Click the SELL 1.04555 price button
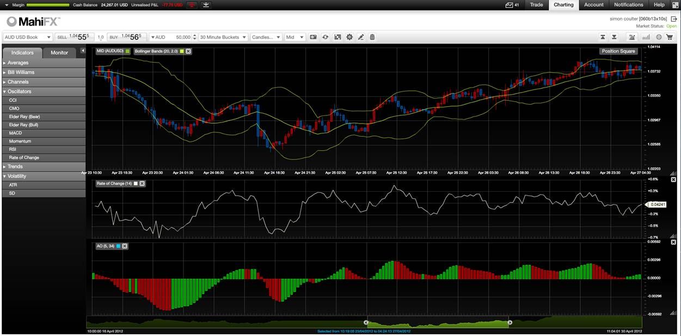The height and width of the screenshot is (336, 681). click(75, 37)
